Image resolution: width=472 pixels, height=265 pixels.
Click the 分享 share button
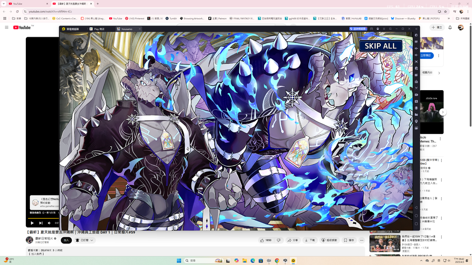coord(293,240)
